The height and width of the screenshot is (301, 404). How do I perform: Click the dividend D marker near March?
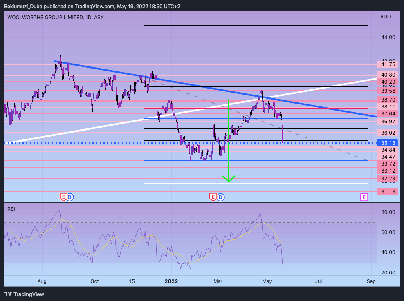click(221, 197)
